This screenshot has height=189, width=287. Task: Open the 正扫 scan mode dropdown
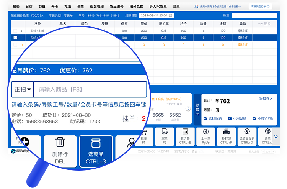[x=23, y=89]
